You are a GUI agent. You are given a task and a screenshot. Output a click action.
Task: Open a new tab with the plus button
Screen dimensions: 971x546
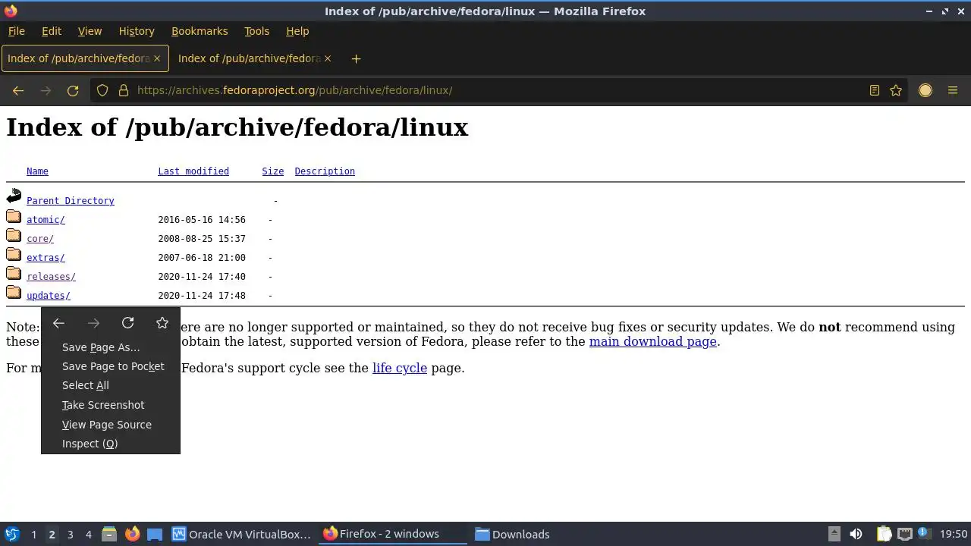(356, 58)
